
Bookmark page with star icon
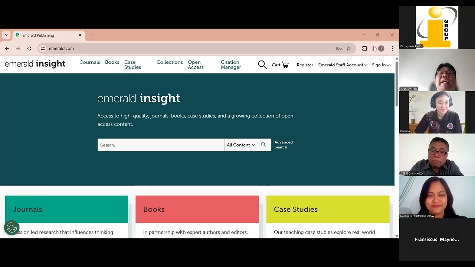point(349,49)
